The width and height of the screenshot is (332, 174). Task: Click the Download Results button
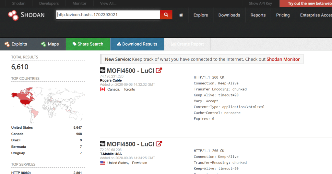tap(137, 44)
